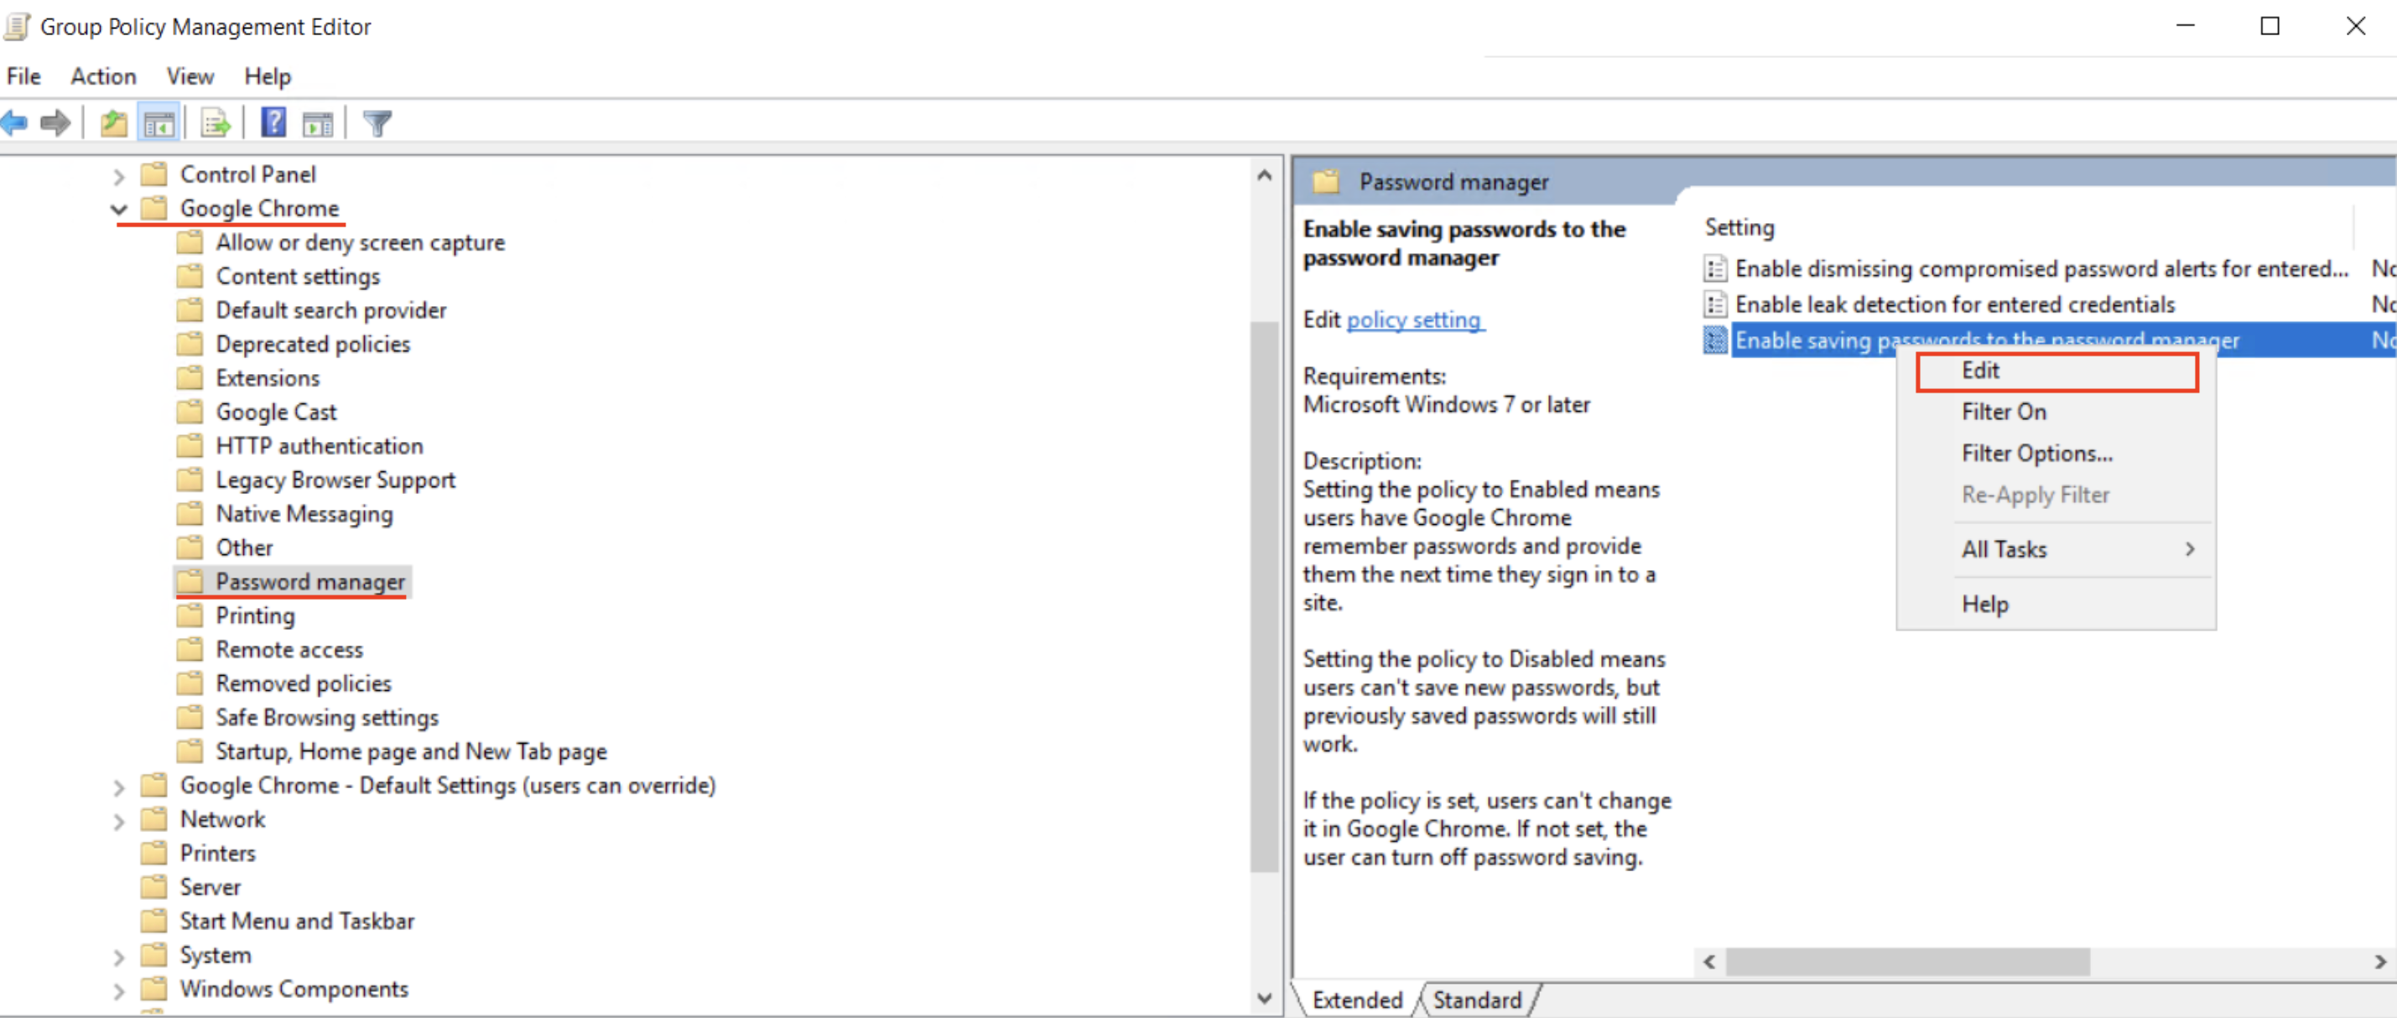The width and height of the screenshot is (2397, 1018).
Task: Click the settings list horizontal scrollbar thumb
Action: (x=1907, y=961)
